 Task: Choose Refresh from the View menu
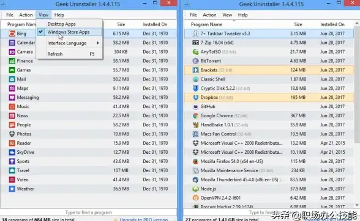pyautogui.click(x=69, y=54)
